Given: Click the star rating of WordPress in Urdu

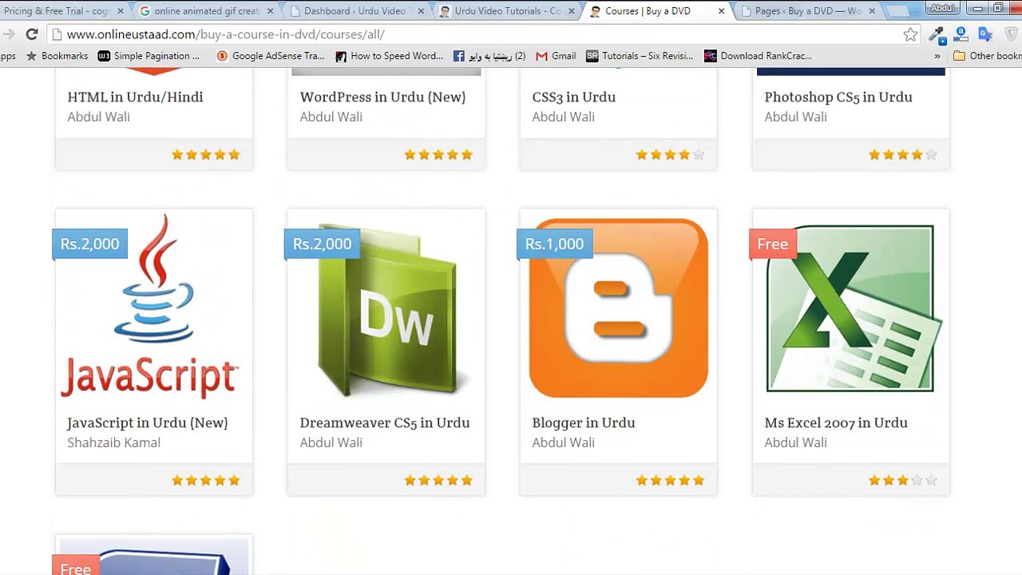Looking at the screenshot, I should [x=438, y=154].
